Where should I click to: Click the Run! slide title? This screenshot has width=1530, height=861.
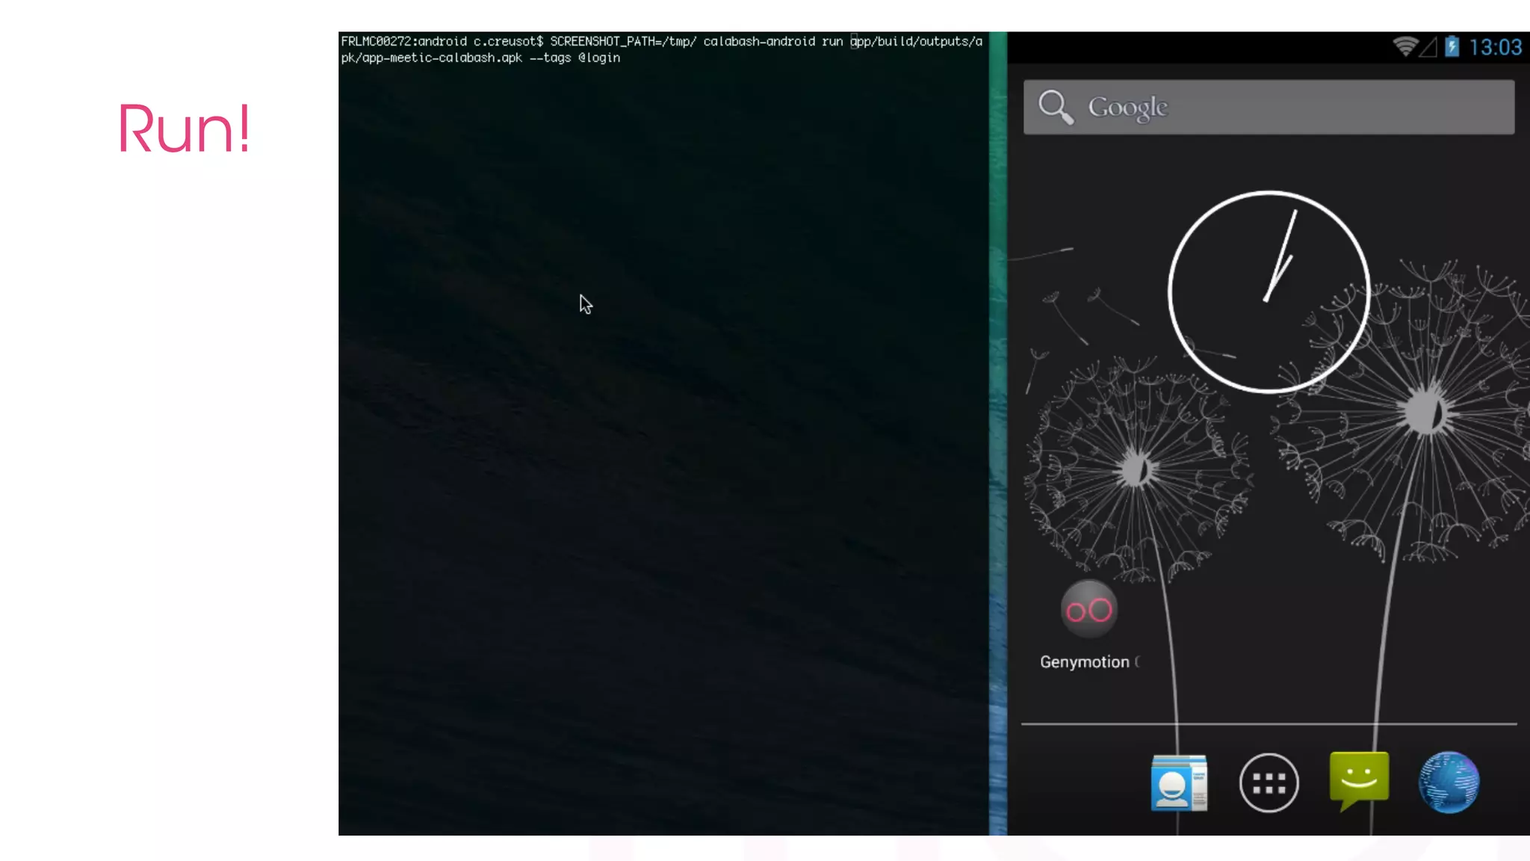click(184, 129)
